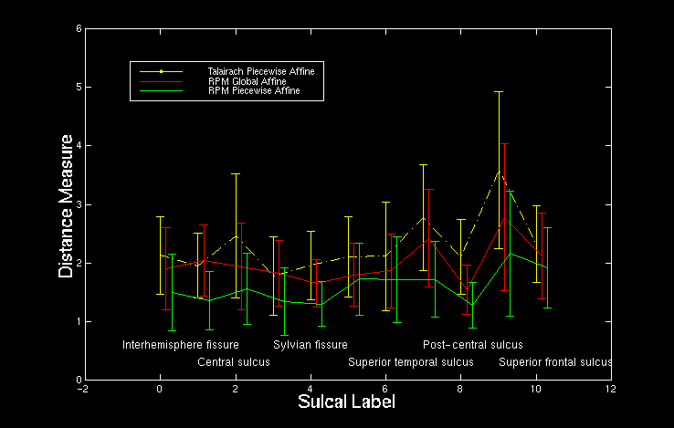This screenshot has width=674, height=428.
Task: Click the "RPM Piecewise Affine" legend text
Action: click(253, 91)
